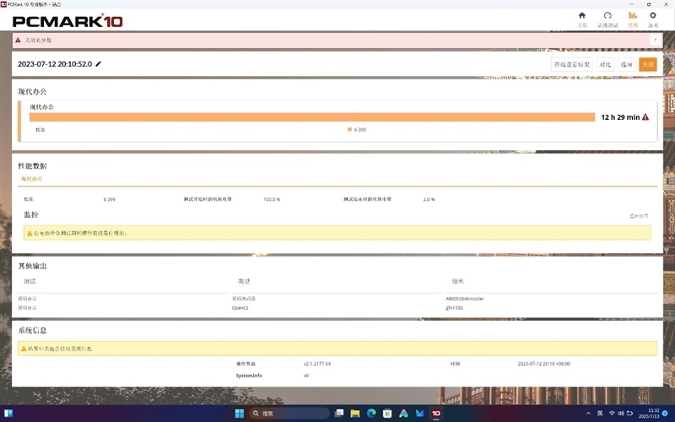
Task: Open the Mail app in the taskbar
Action: click(419, 414)
